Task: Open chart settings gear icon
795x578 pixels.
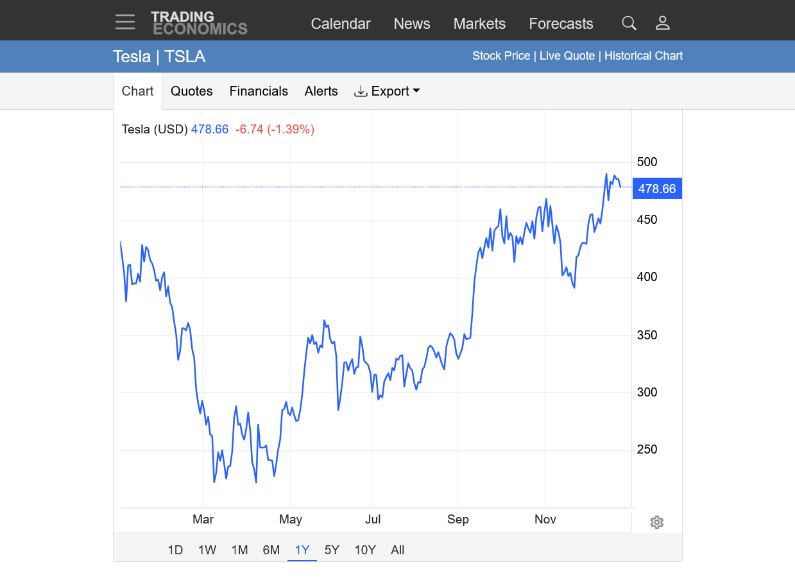Action: pyautogui.click(x=656, y=522)
